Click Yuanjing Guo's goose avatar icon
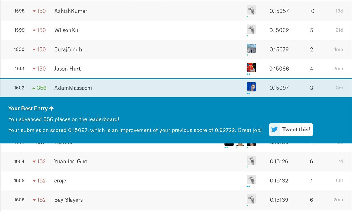 (x=251, y=160)
